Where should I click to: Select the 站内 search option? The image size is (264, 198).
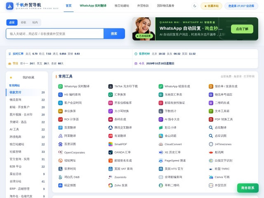(35, 22)
